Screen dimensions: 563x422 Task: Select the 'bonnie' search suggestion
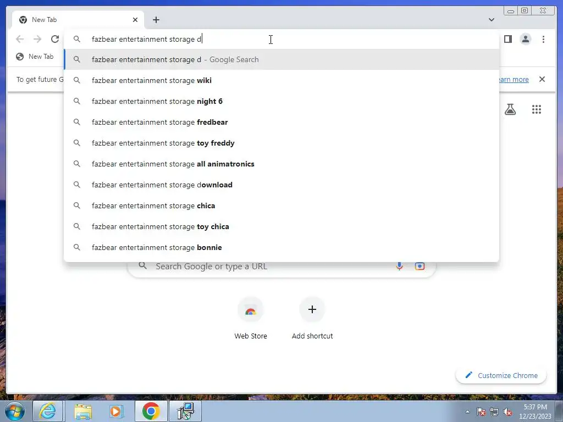[281, 247]
